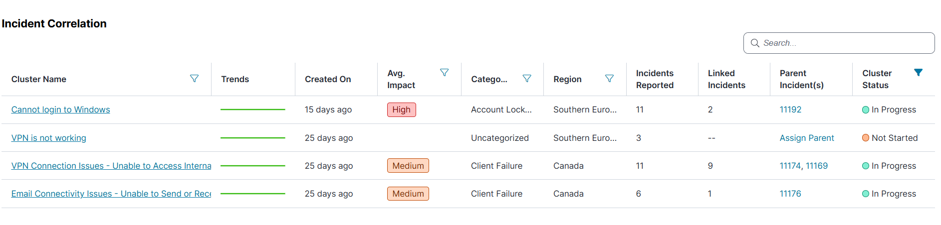The width and height of the screenshot is (941, 225).
Task: Click the trend line for VPN is not working
Action: 252,138
